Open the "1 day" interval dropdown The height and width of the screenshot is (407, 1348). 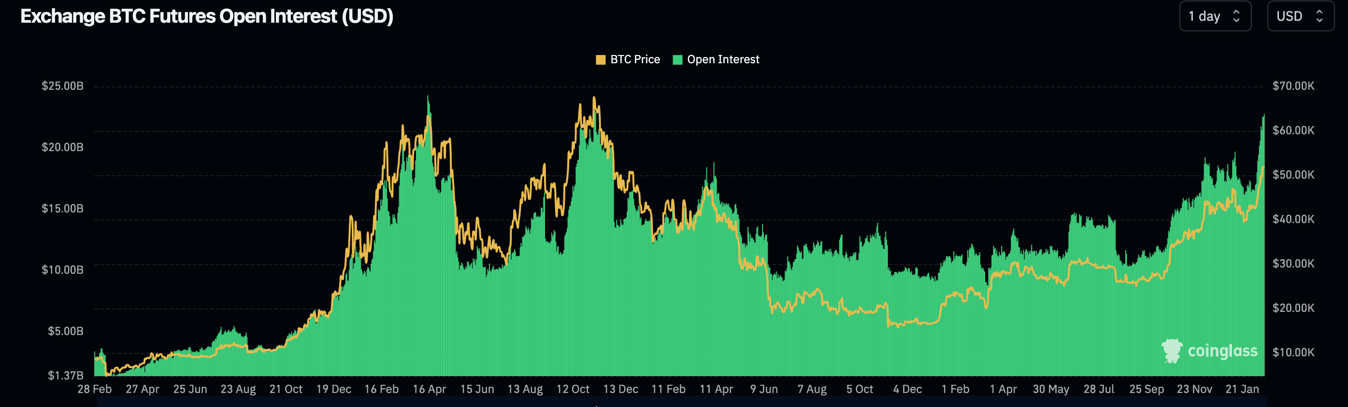click(1214, 16)
